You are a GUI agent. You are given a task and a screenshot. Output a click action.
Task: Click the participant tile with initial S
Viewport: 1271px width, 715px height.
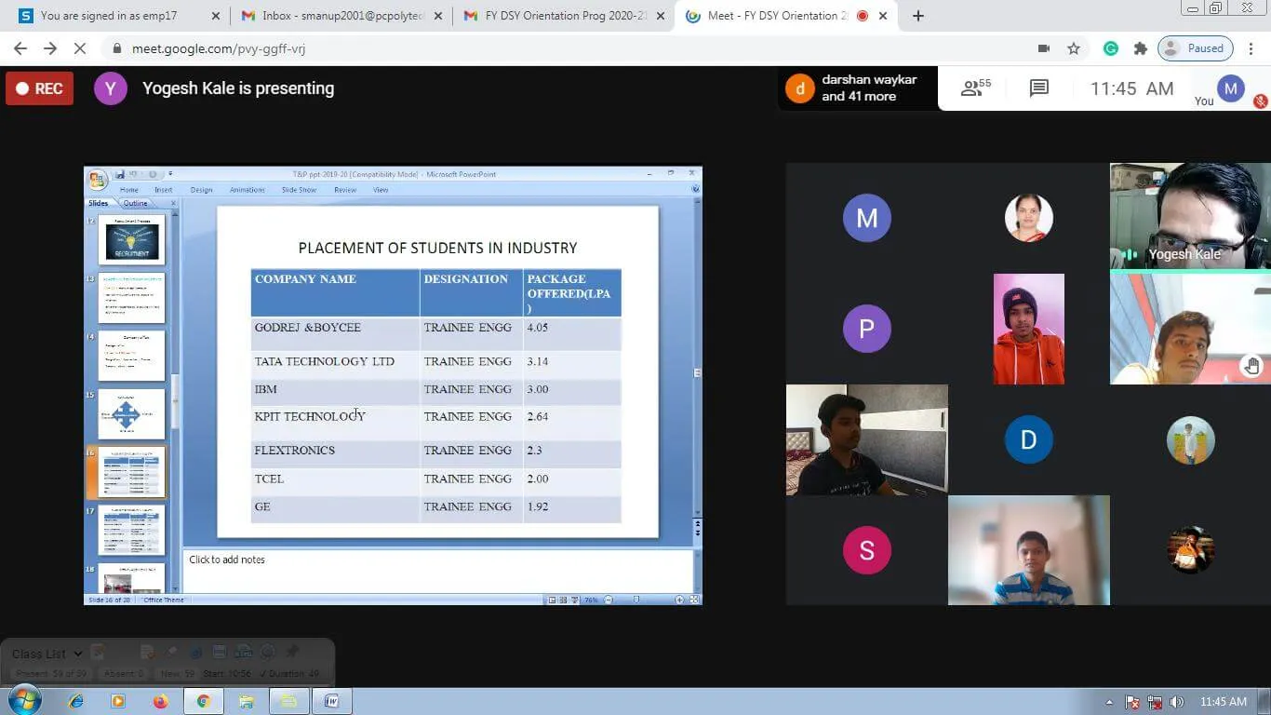tap(866, 550)
